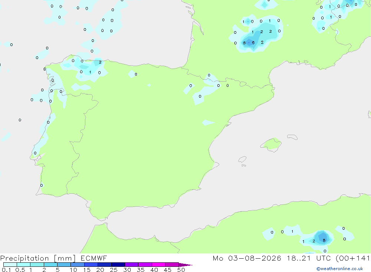The image size is (371, 272).
Task: Click the Mallorca island on the map
Action: 271,144
